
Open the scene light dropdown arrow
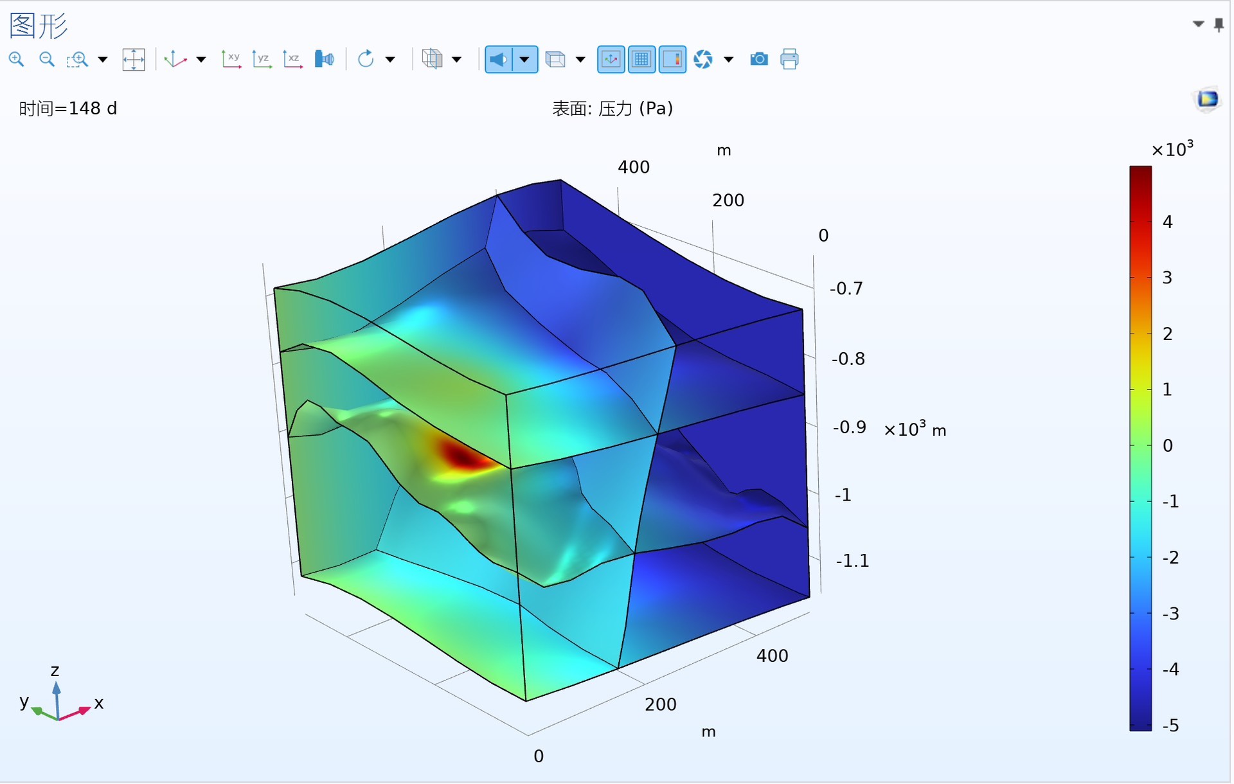click(x=524, y=60)
